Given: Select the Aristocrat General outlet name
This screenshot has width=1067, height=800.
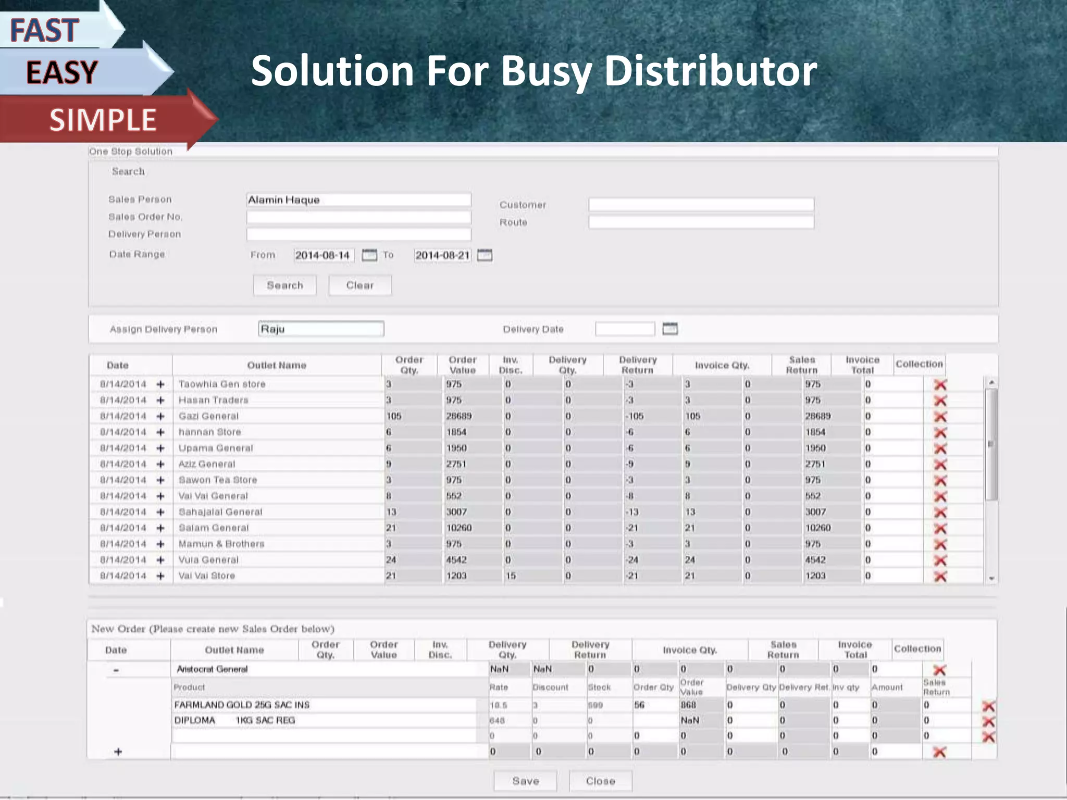Looking at the screenshot, I should pos(212,669).
